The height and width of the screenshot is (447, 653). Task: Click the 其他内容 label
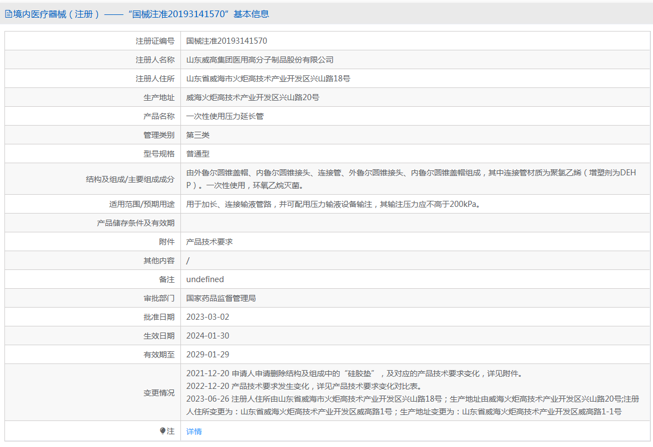click(x=159, y=261)
